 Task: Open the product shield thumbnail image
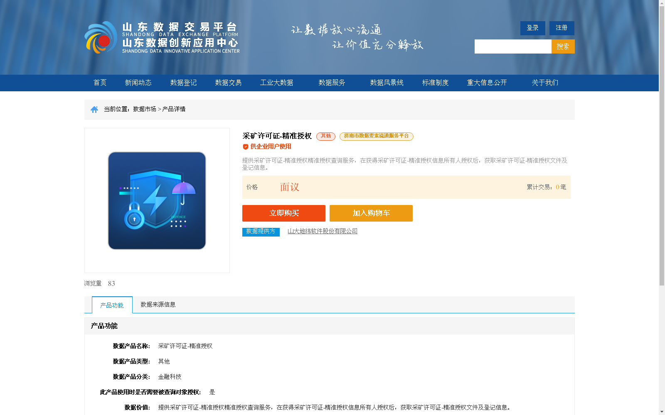(x=157, y=200)
